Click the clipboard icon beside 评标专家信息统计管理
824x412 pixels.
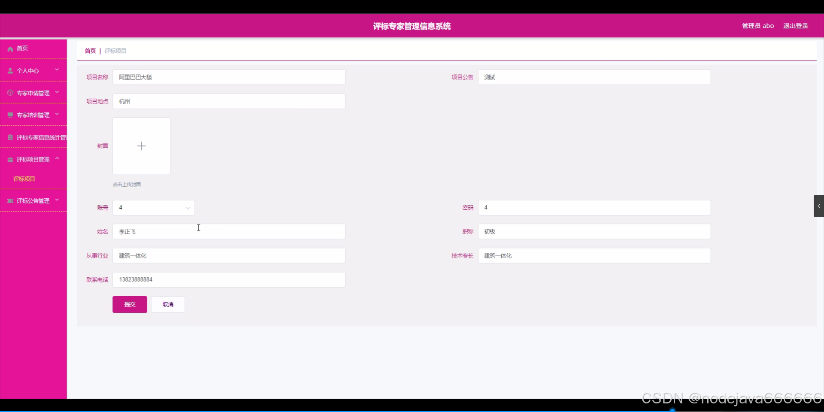point(10,137)
